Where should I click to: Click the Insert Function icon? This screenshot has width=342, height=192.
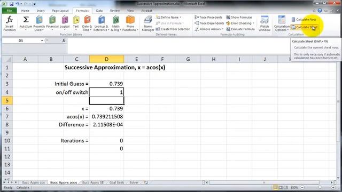point(10,23)
